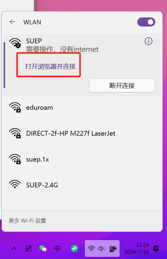The width and height of the screenshot is (167, 259).
Task: Click the battery icon in the taskbar
Action: click(113, 249)
